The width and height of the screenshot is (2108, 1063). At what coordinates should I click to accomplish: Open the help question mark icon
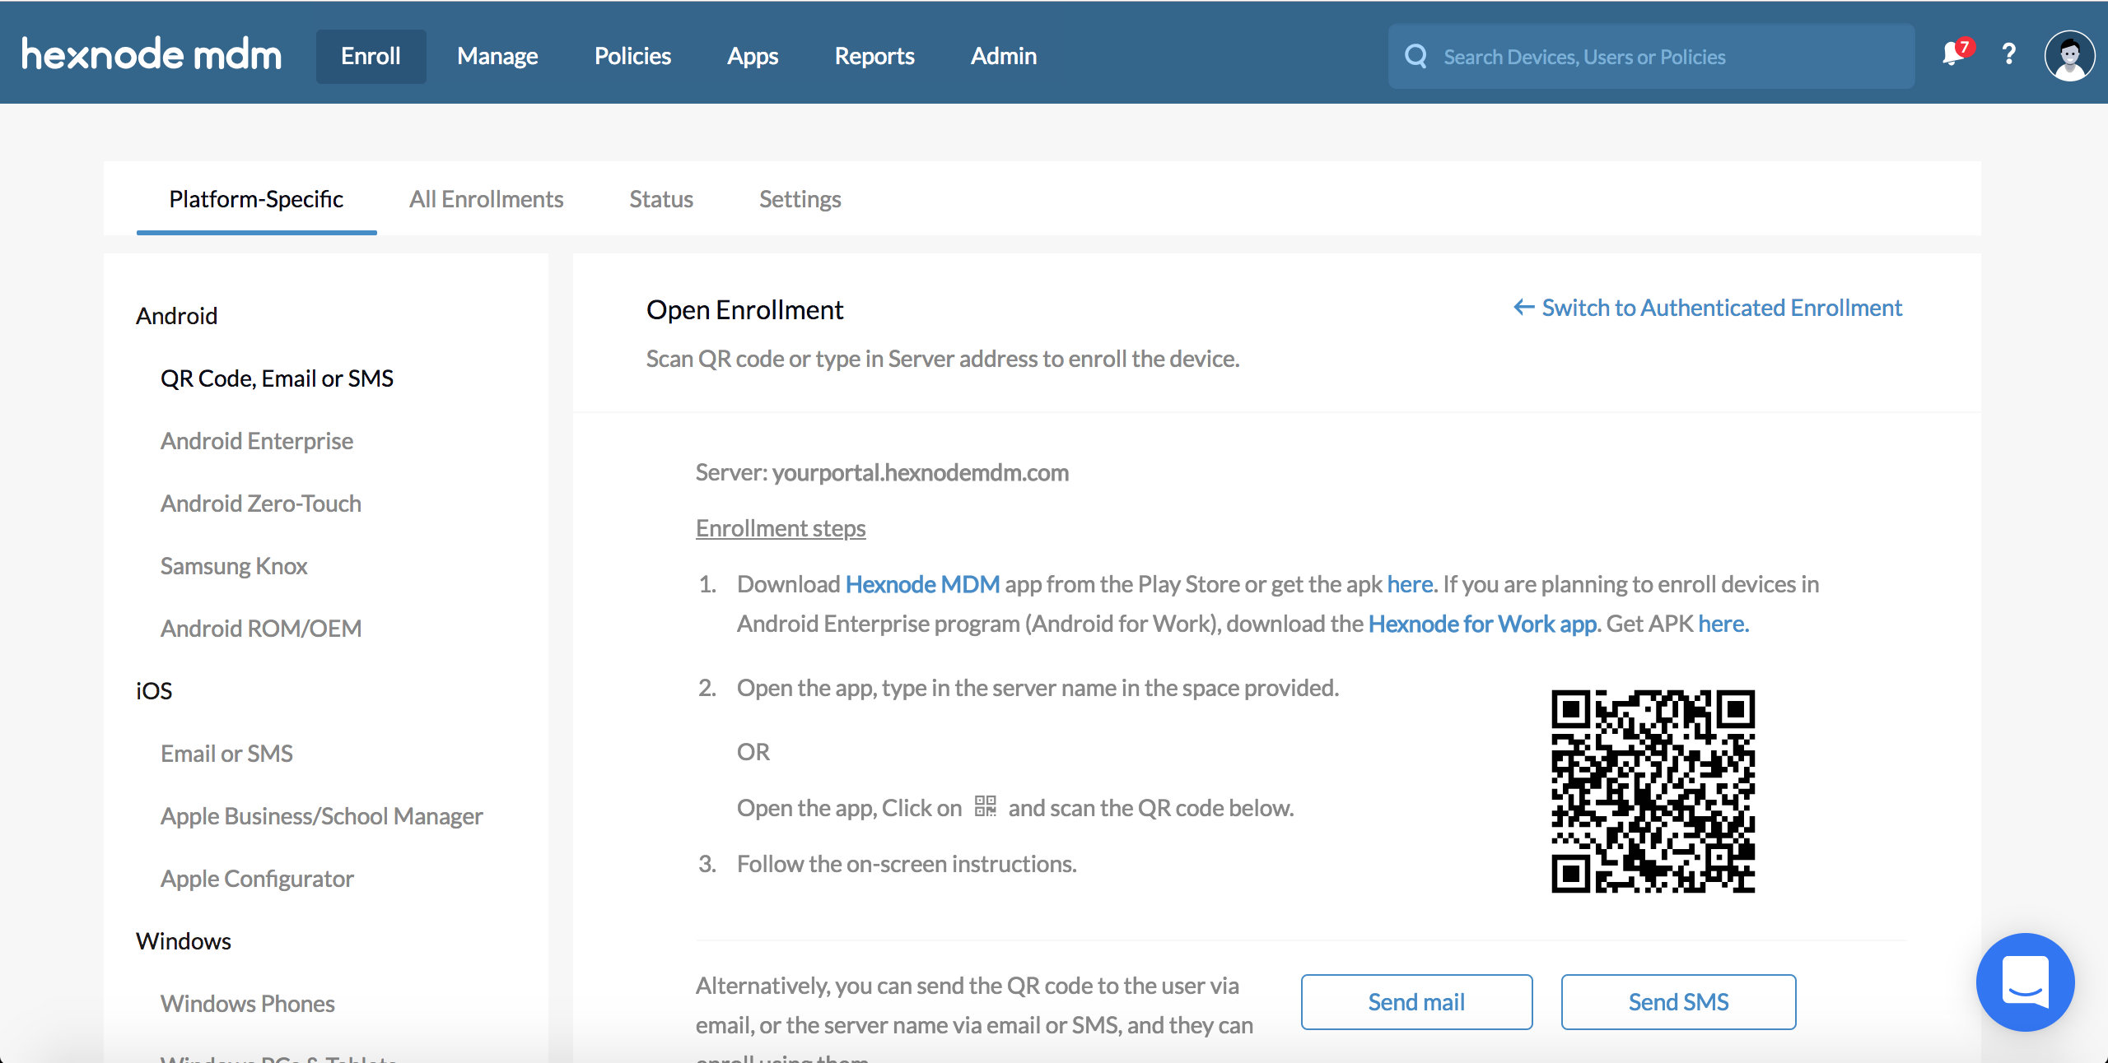(x=2008, y=54)
